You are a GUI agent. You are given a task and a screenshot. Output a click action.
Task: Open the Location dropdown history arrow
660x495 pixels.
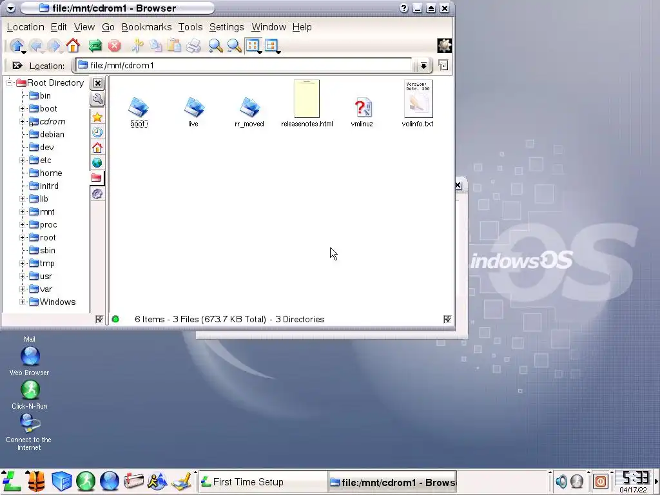pyautogui.click(x=423, y=65)
